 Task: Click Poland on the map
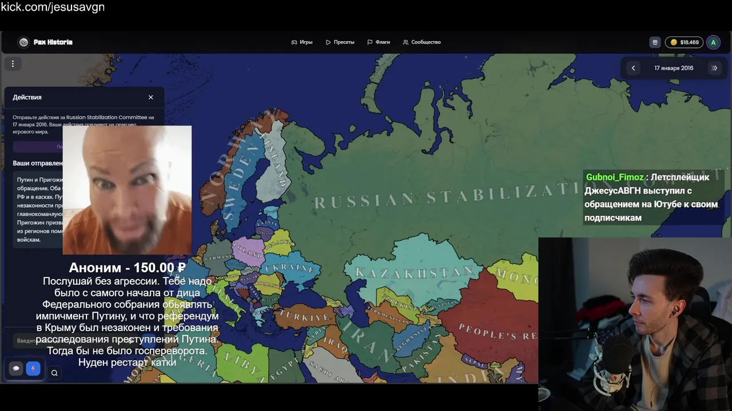coord(248,252)
